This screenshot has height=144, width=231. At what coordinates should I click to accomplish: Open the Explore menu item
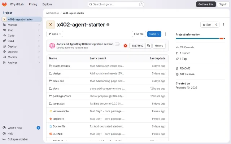point(47,4)
